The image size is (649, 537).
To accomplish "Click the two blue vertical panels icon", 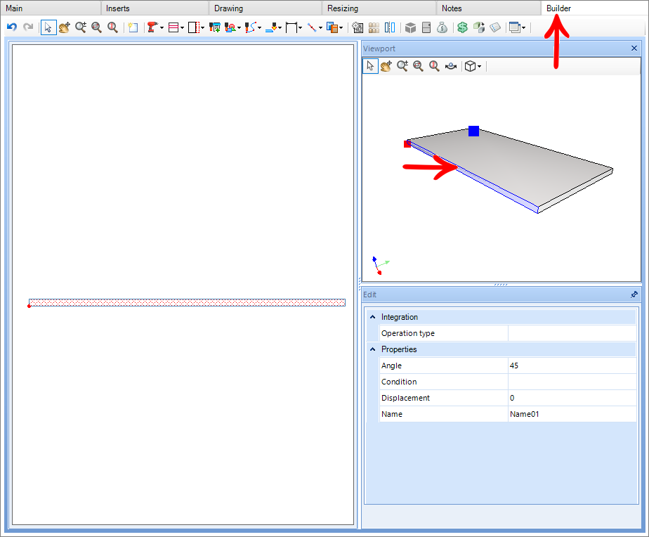I will click(x=390, y=27).
